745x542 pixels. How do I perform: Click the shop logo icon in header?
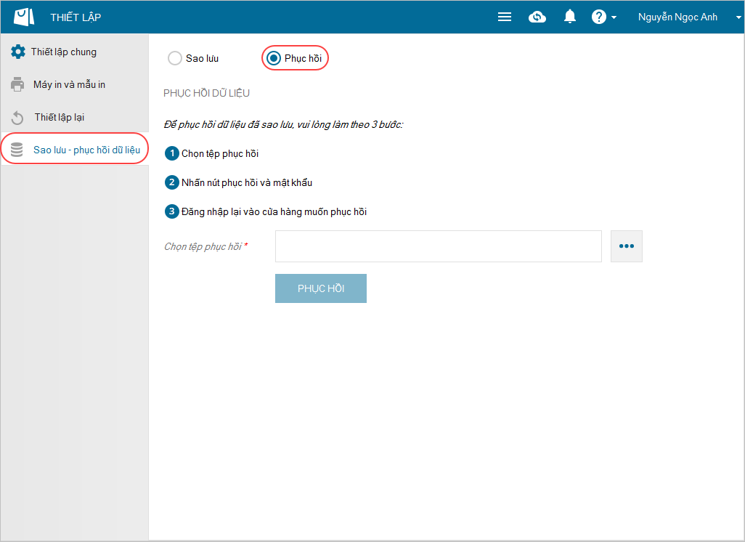click(24, 17)
